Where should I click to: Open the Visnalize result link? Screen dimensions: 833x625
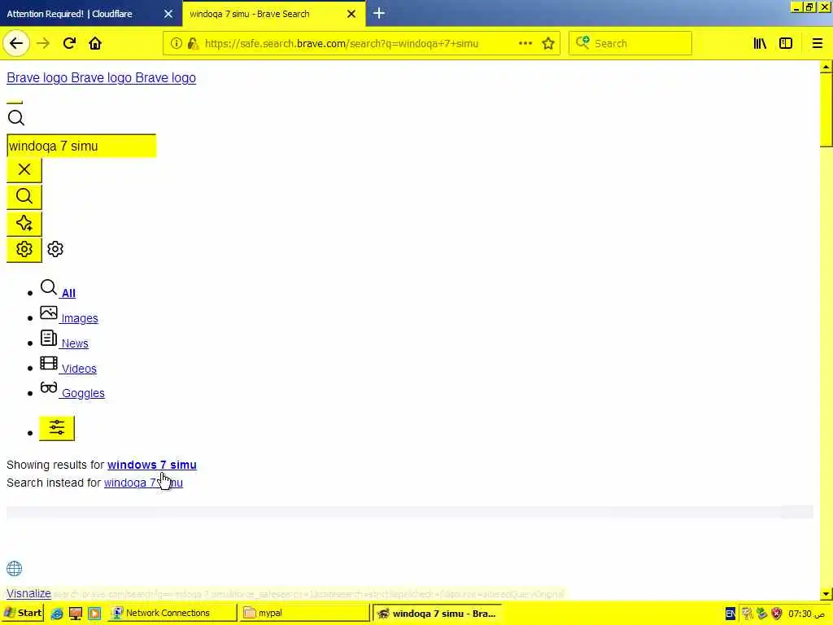coord(28,593)
